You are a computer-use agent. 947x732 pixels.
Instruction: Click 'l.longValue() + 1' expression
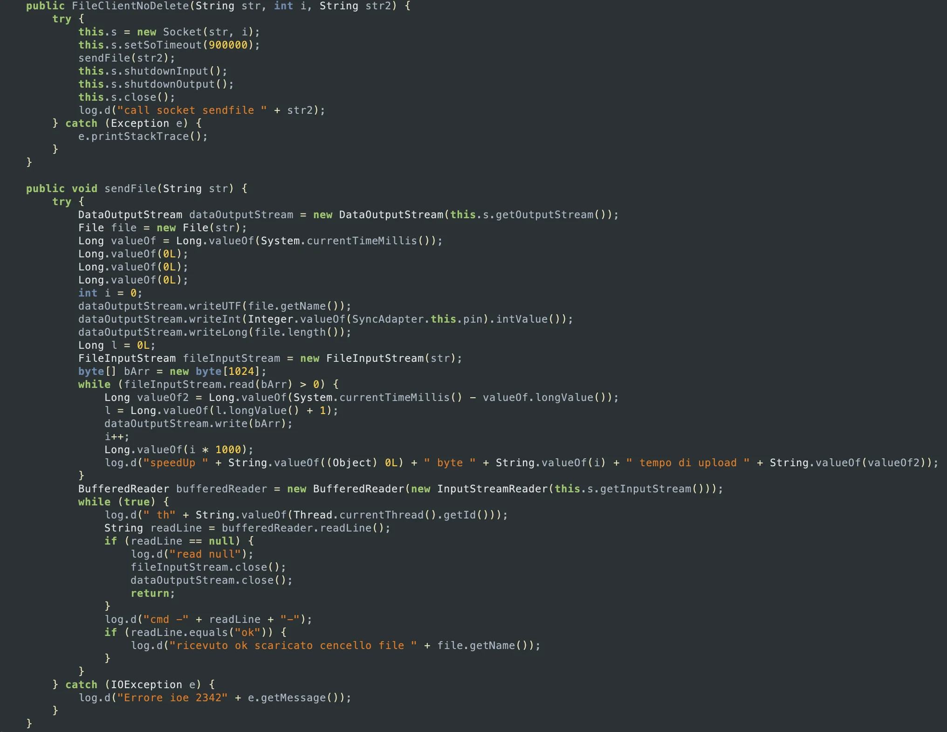(270, 411)
